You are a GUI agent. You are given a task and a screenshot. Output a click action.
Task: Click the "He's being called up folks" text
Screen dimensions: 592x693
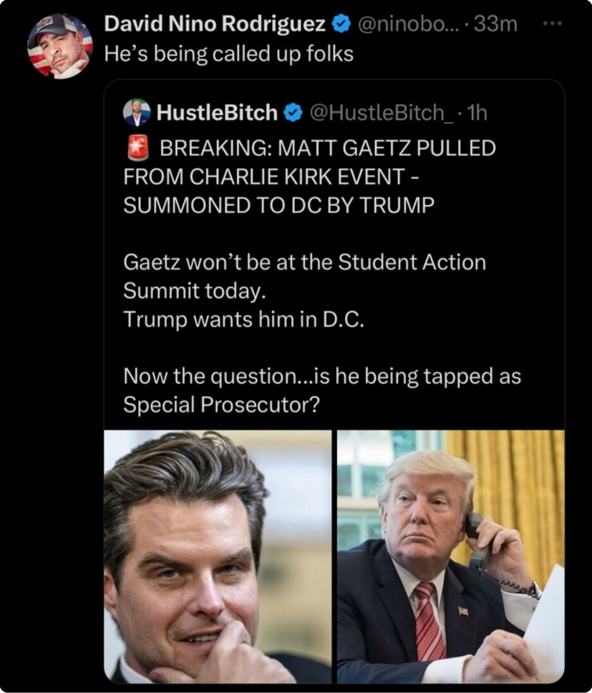(x=228, y=53)
